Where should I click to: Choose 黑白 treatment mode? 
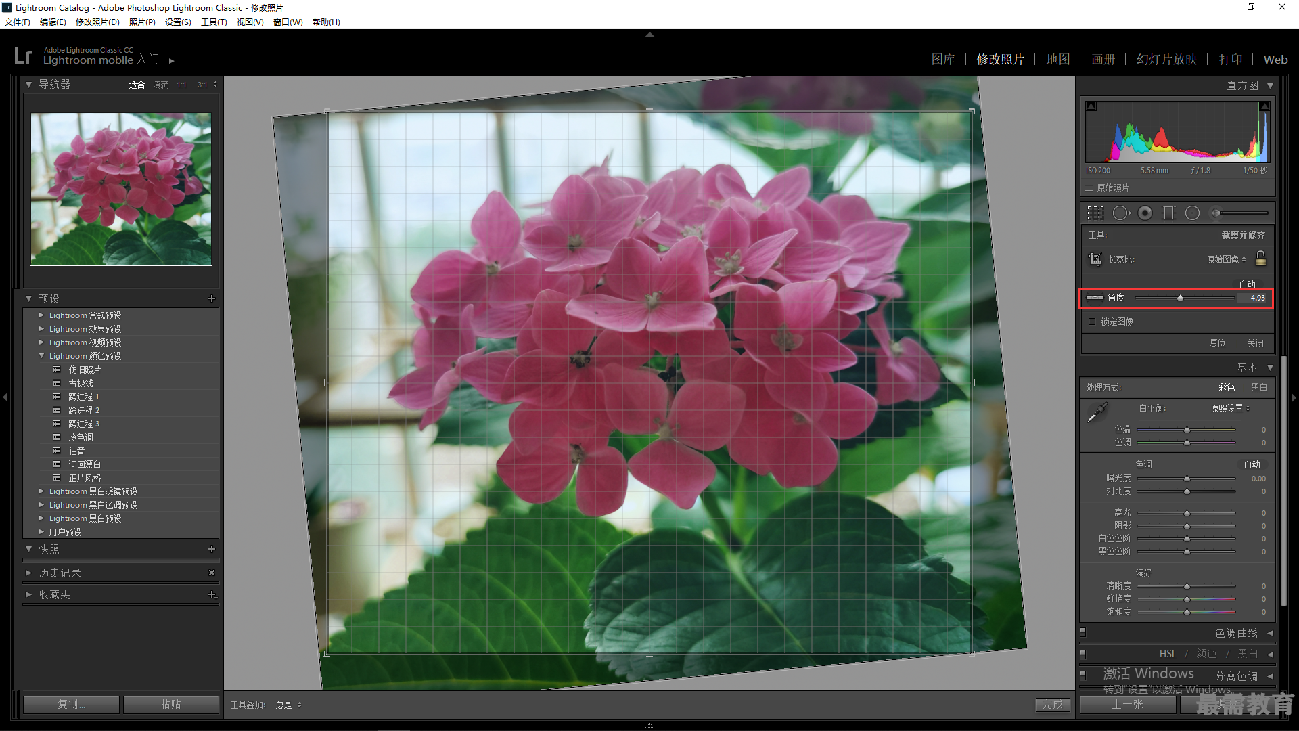(x=1259, y=387)
